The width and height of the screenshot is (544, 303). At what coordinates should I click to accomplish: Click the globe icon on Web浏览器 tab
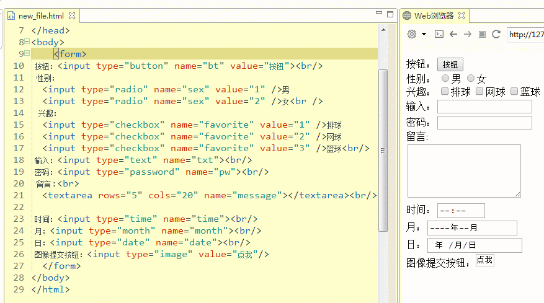point(407,15)
